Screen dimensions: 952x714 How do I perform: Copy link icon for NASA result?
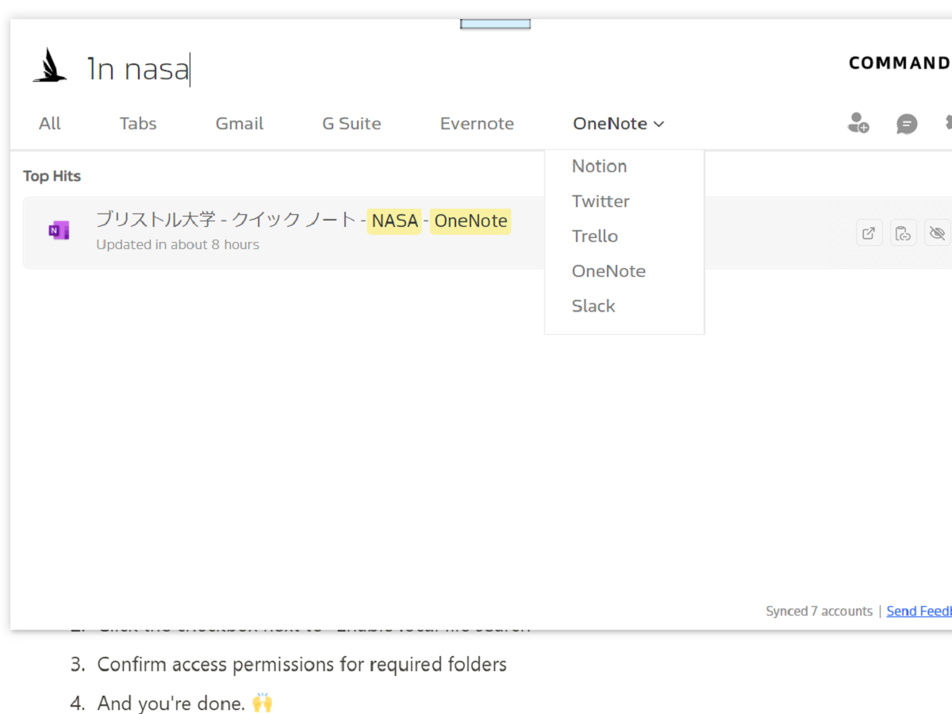coord(903,233)
